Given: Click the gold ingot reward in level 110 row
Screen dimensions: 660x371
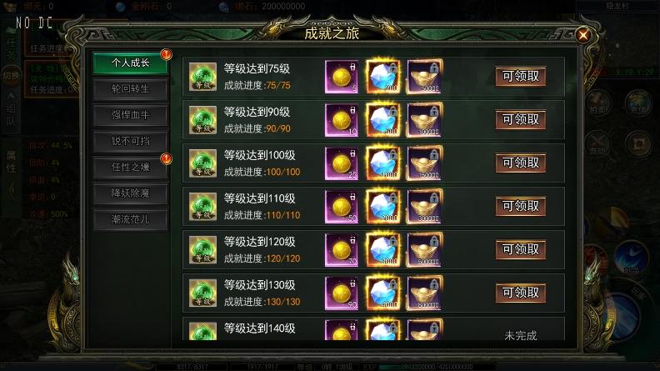Looking at the screenshot, I should coord(424,207).
